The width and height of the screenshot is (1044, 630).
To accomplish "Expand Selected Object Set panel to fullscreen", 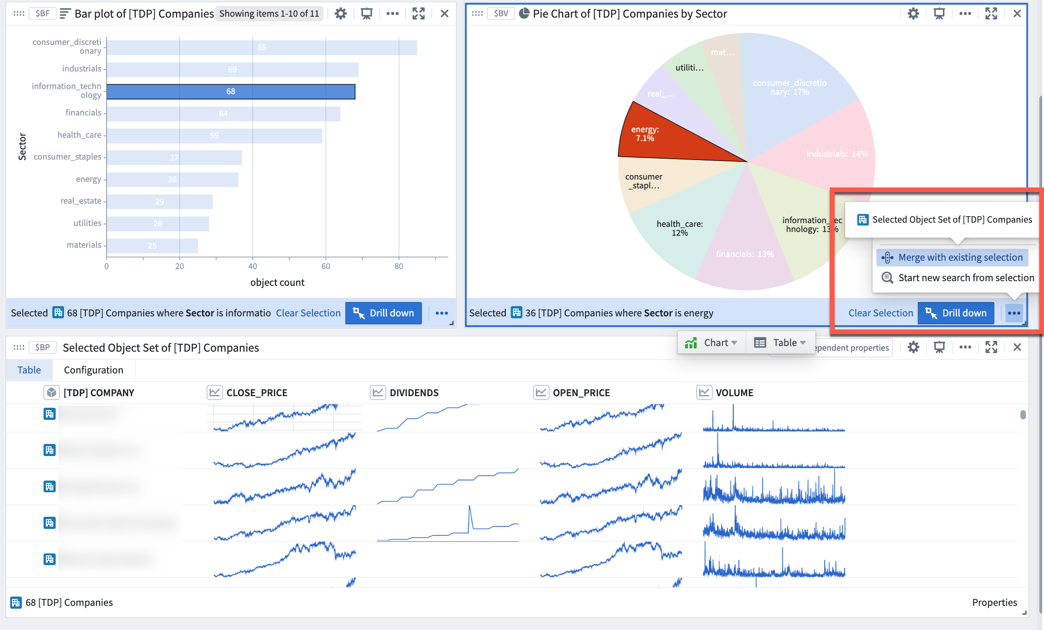I will (x=991, y=347).
